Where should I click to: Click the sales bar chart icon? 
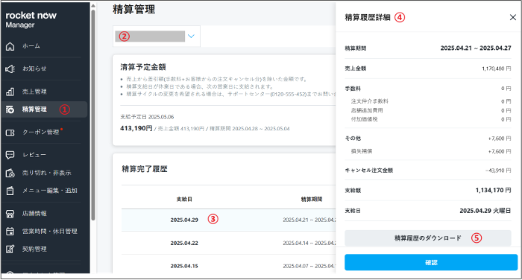tap(10, 92)
